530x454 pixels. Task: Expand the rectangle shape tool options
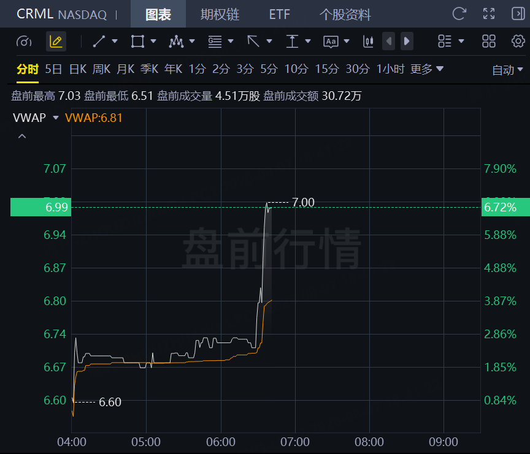point(153,41)
